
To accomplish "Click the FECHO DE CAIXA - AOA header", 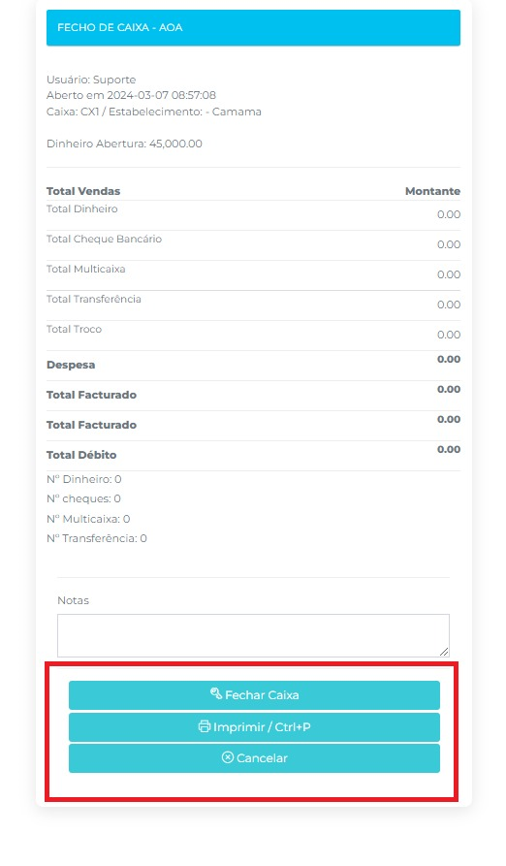I will (253, 27).
